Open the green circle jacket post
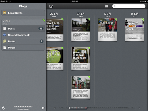Screen dimensions: 148x111 (x=55, y=59)
